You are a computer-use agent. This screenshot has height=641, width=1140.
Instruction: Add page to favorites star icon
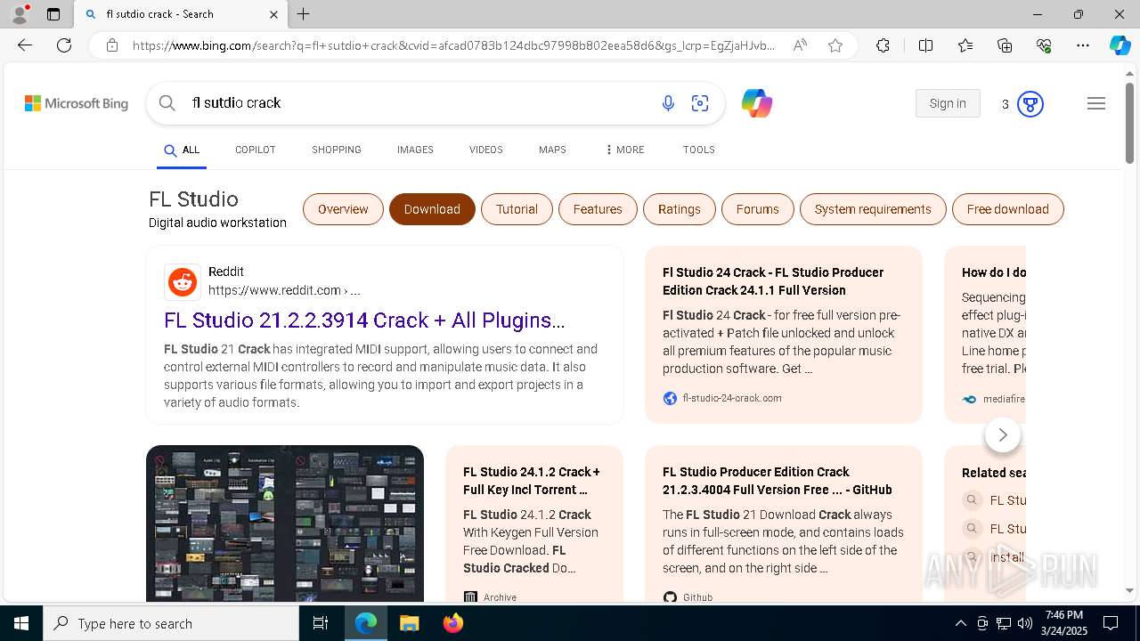[x=835, y=45]
